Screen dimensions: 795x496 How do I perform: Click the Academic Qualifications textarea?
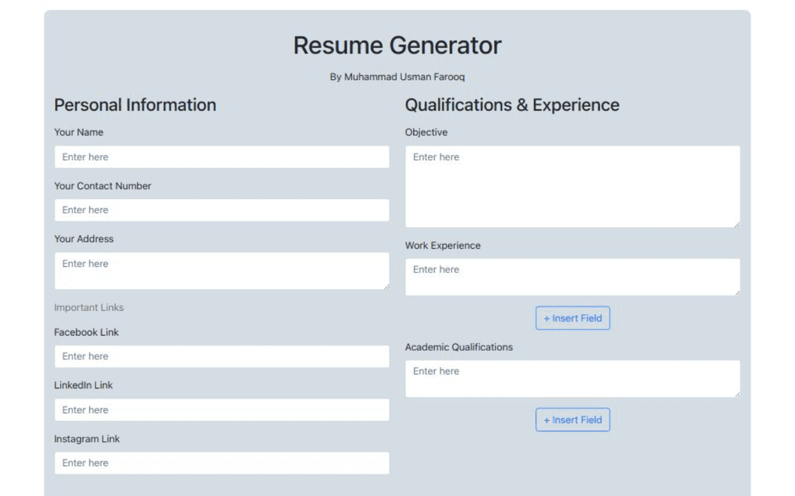tap(572, 379)
